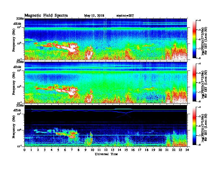Click the dZ/dt spectrogram plot area
The width and height of the screenshot is (223, 172).
pyautogui.click(x=106, y=126)
